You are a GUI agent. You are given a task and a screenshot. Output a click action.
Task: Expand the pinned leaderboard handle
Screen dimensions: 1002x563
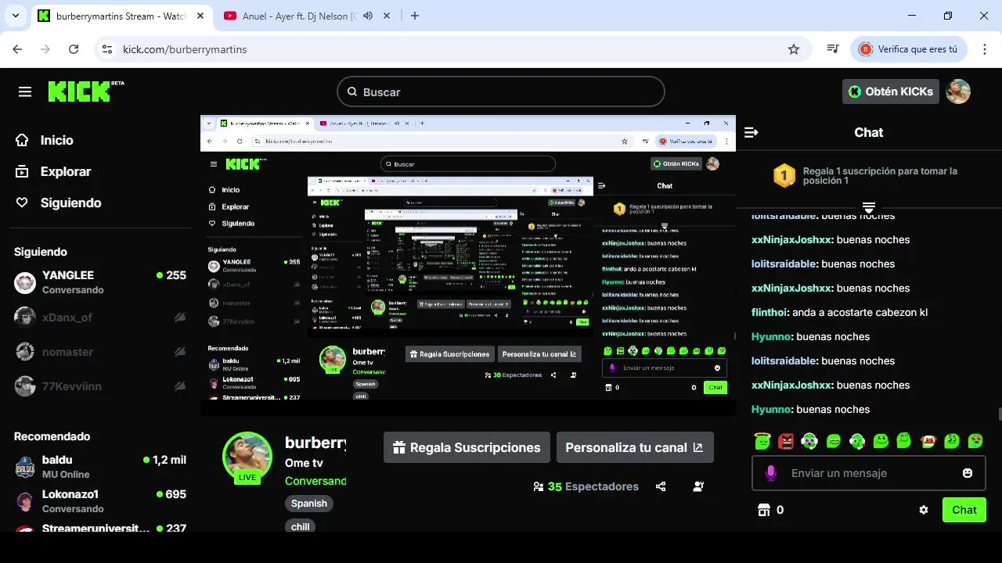[x=869, y=207]
